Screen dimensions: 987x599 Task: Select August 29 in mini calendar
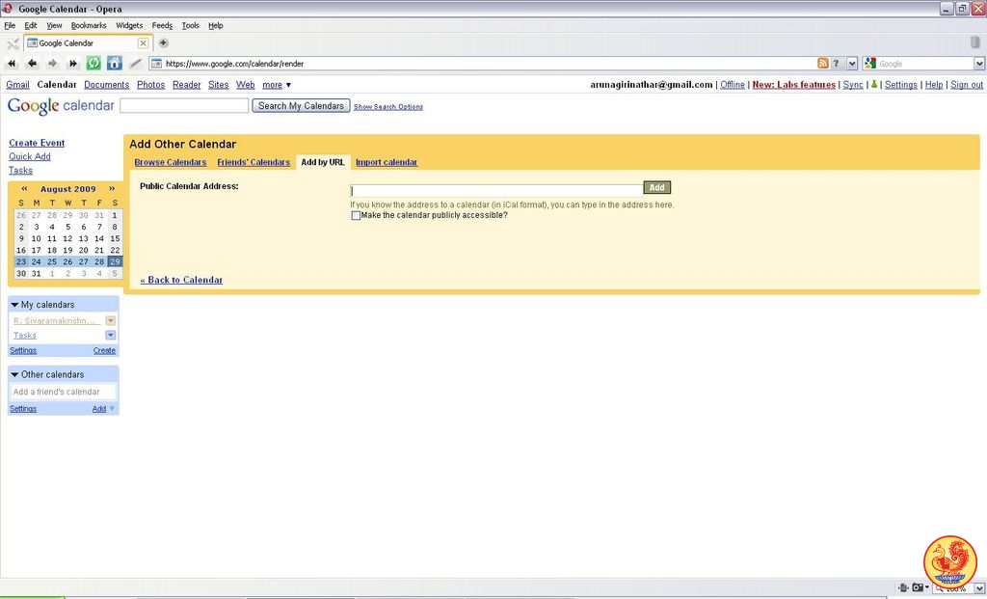click(115, 261)
